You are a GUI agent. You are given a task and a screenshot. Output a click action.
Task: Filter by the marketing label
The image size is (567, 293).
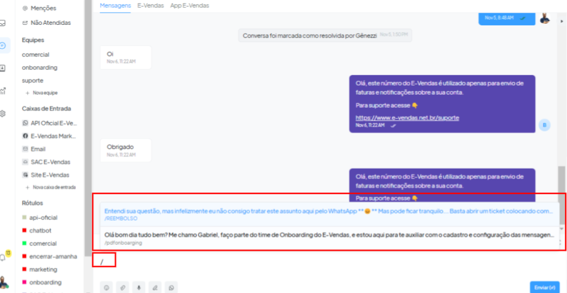[x=39, y=270]
